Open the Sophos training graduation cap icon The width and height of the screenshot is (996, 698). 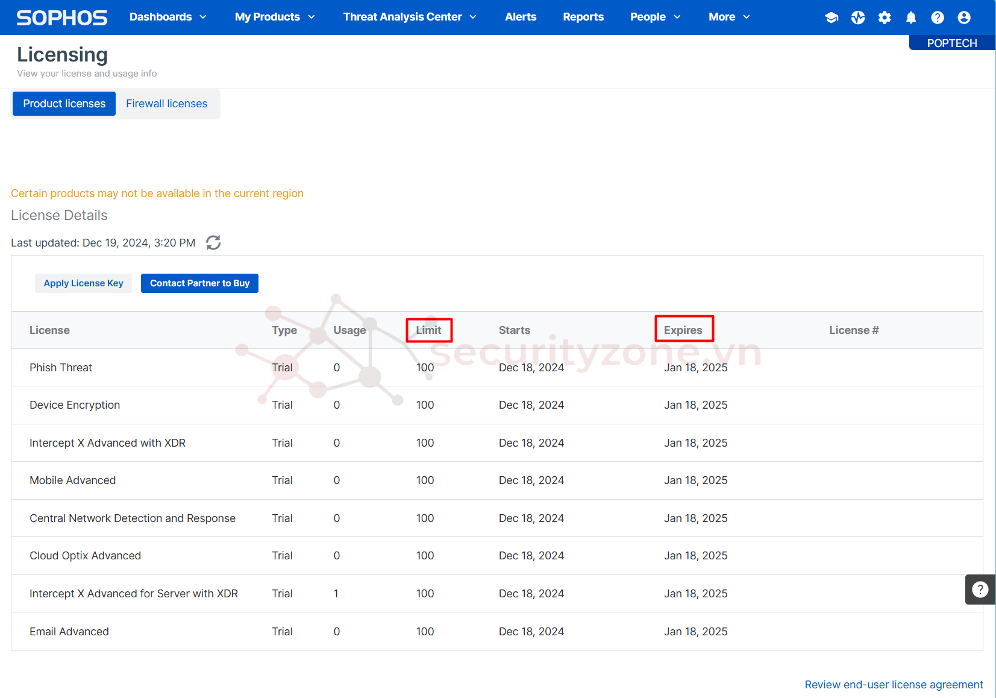(x=832, y=17)
